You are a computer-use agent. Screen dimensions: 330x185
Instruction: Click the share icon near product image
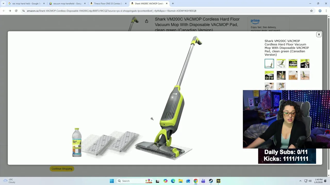(x=146, y=21)
